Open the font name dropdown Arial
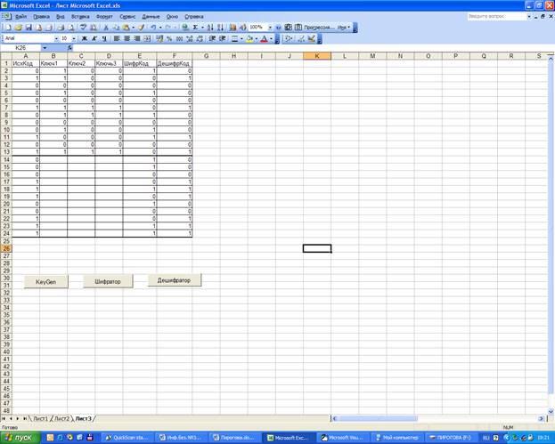 pyautogui.click(x=53, y=38)
